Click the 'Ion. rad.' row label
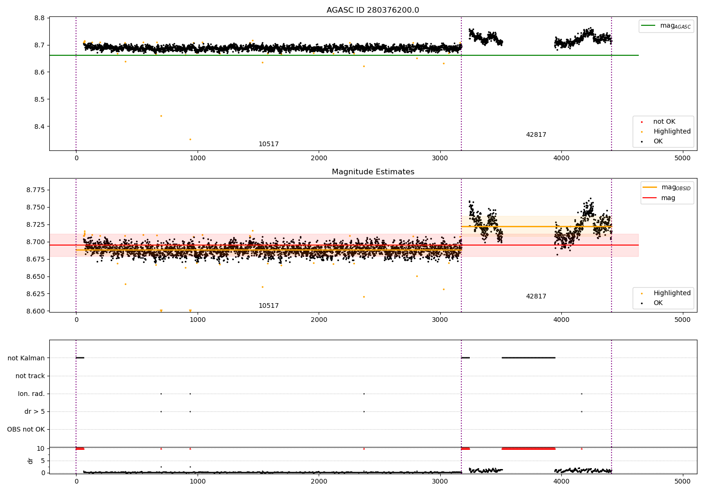Viewport: 704px width, 492px height. [x=31, y=394]
